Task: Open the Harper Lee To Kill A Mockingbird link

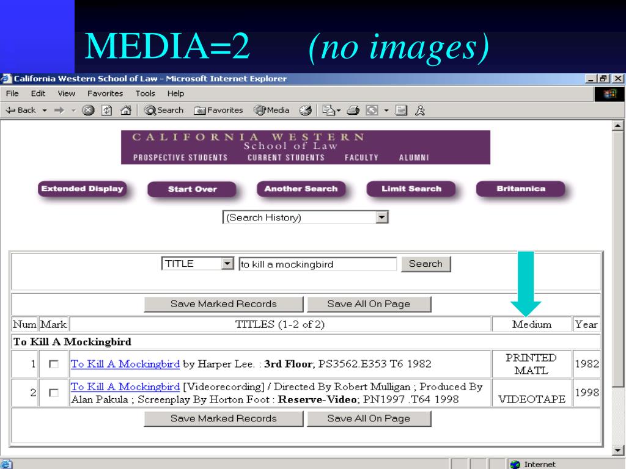Action: [125, 364]
